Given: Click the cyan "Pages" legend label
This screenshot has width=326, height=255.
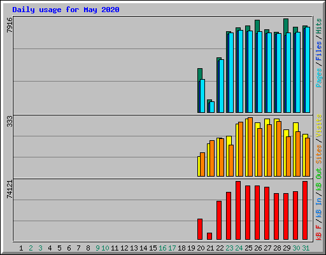Looking at the screenshot, I should tap(319, 78).
